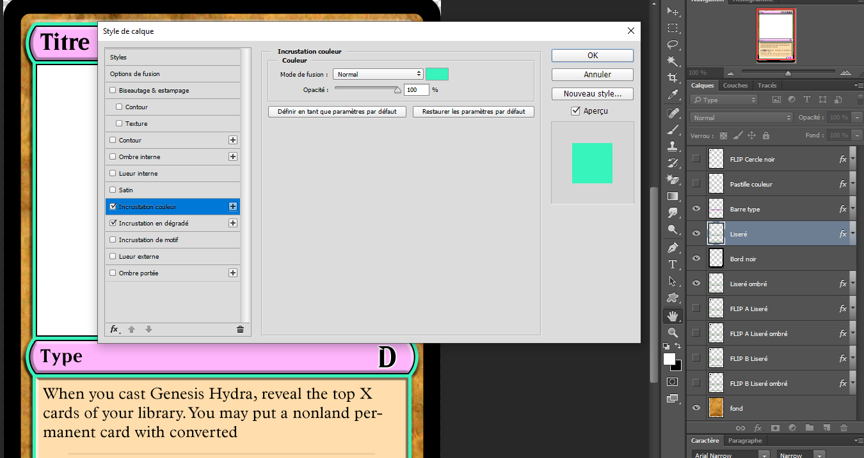Click Définir en tant que paramètres par défaut

337,111
